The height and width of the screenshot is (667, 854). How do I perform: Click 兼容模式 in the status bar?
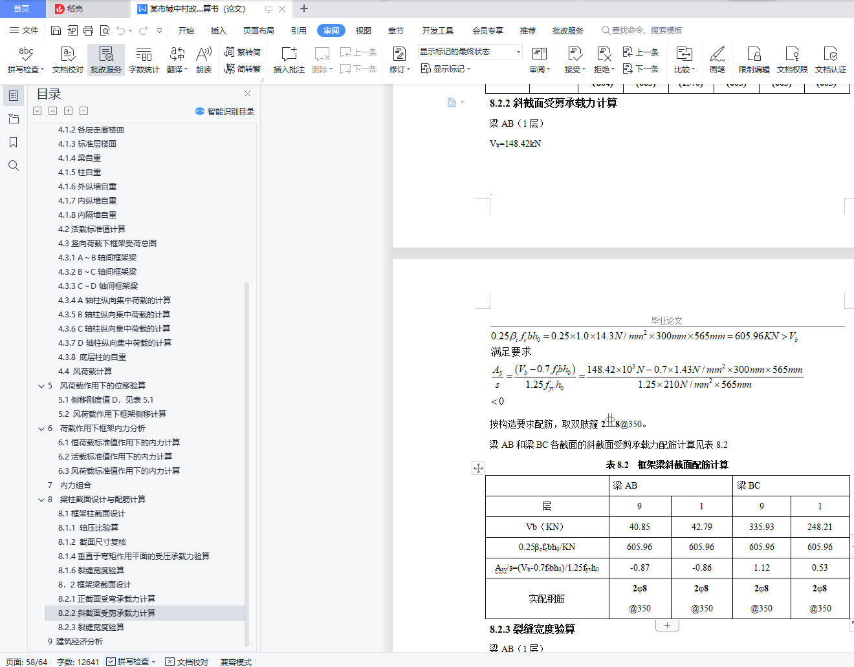236,662
